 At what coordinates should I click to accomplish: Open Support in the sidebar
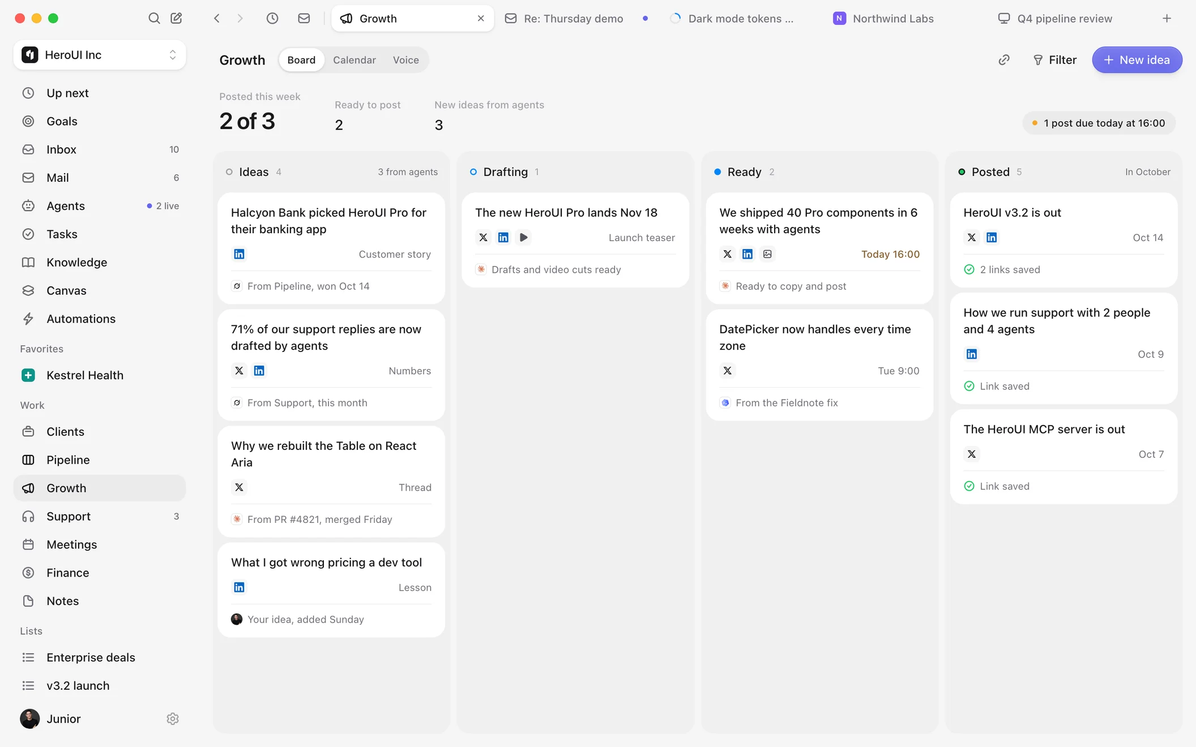100,516
